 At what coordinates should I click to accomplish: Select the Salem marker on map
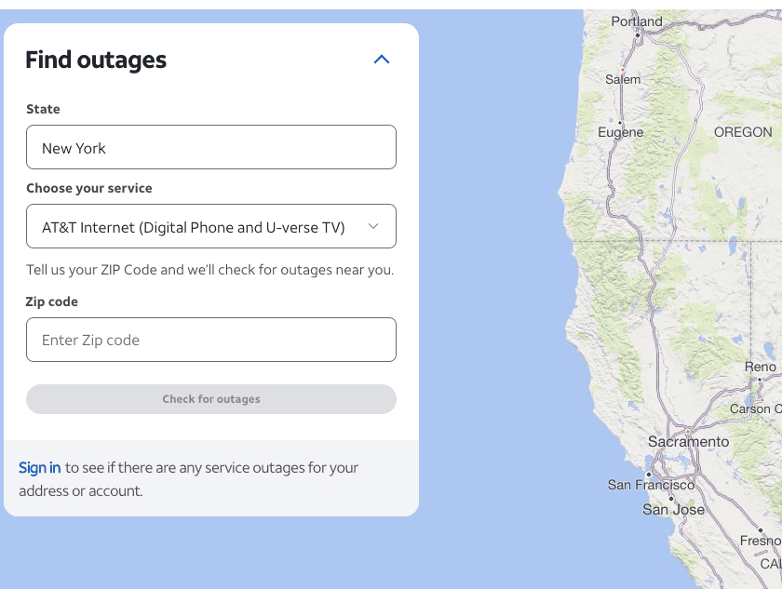pyautogui.click(x=622, y=69)
